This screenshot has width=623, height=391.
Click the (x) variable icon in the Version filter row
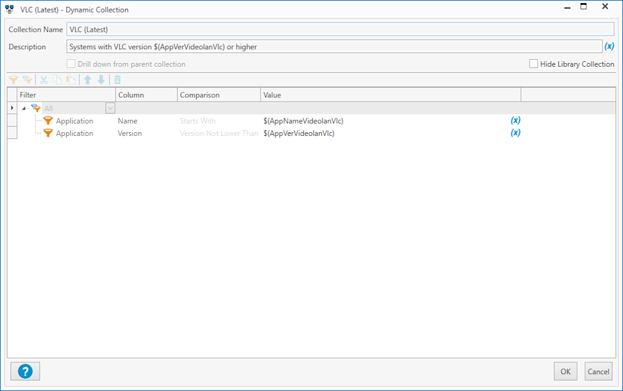pos(515,132)
